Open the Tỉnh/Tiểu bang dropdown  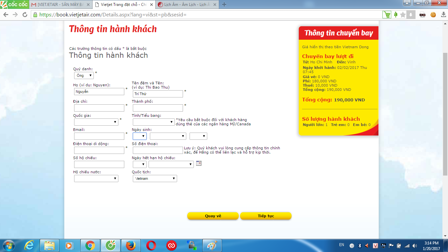point(154,122)
